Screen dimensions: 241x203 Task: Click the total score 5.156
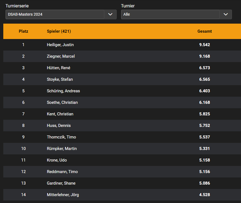[204, 172]
